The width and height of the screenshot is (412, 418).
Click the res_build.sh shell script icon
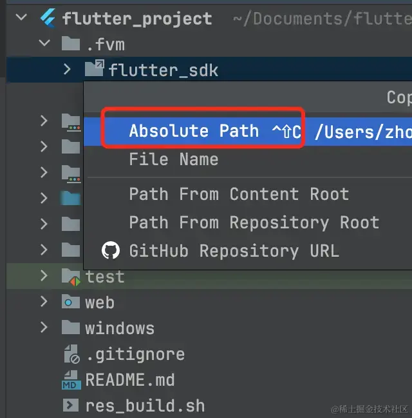(x=71, y=405)
